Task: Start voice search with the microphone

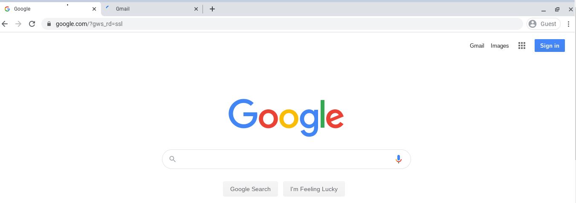Action: [399, 159]
